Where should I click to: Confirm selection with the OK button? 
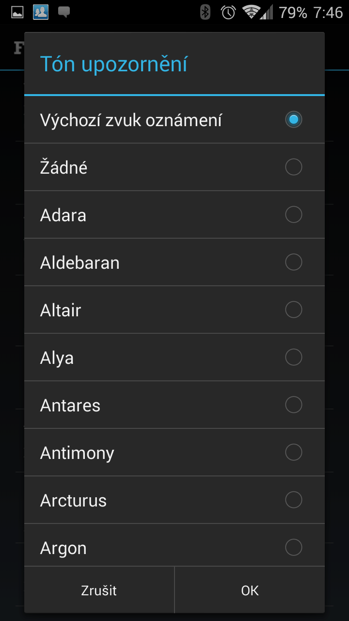click(x=250, y=590)
